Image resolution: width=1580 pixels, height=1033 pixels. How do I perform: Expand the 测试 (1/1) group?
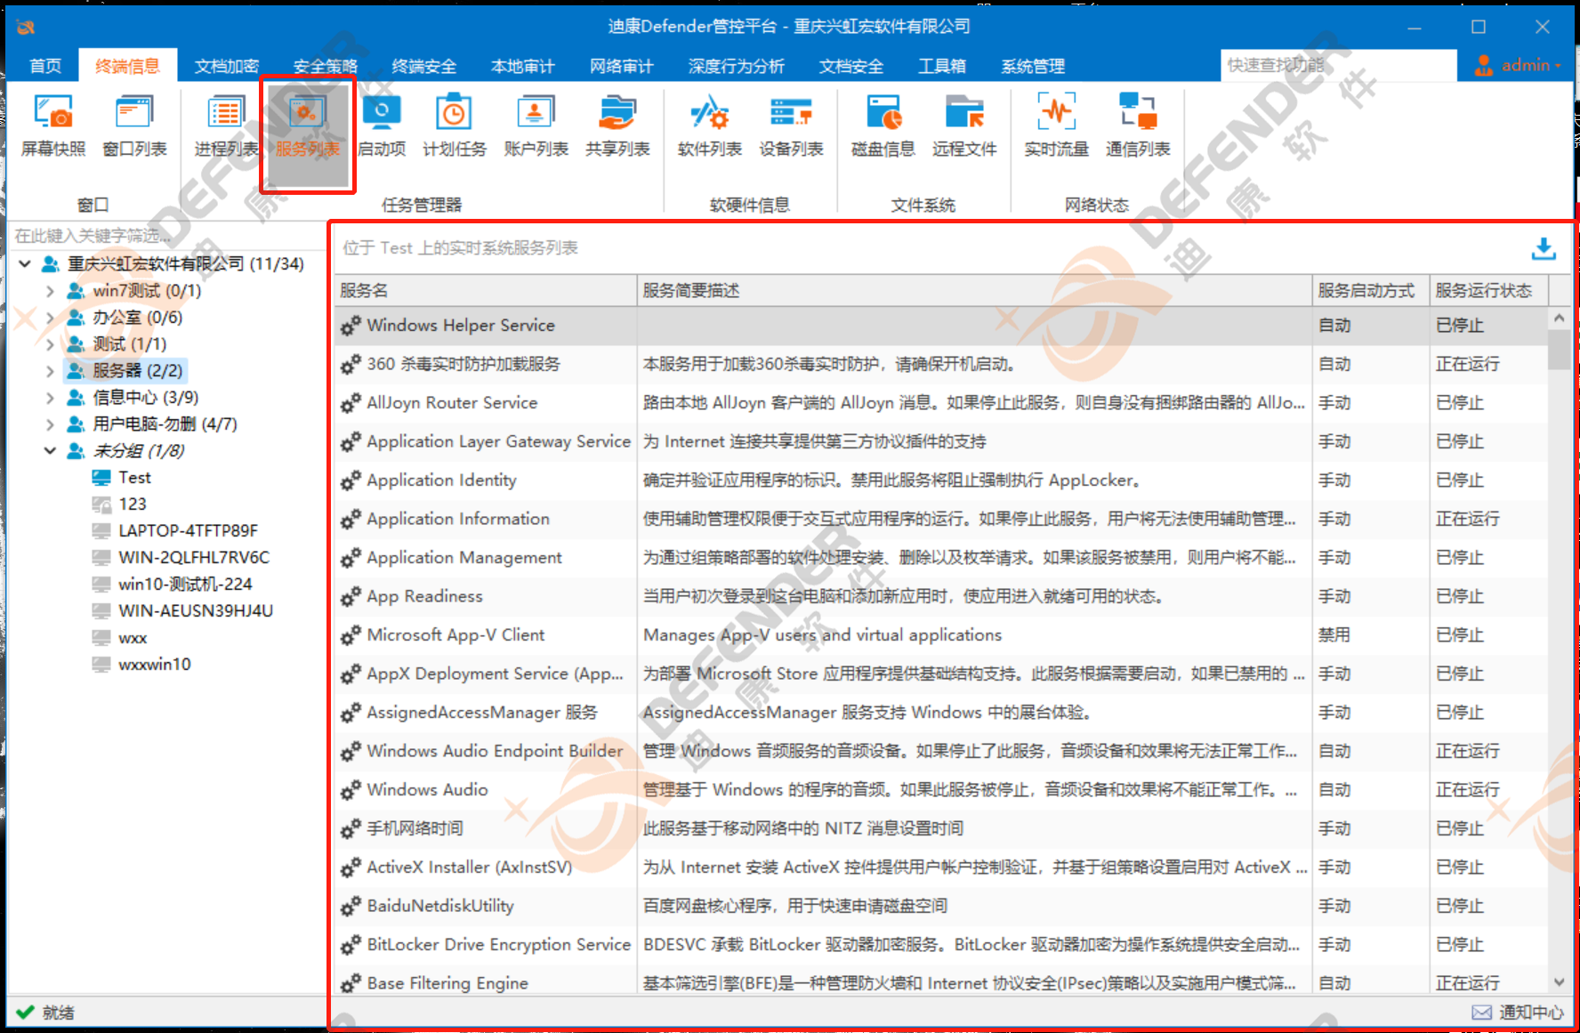tap(51, 344)
